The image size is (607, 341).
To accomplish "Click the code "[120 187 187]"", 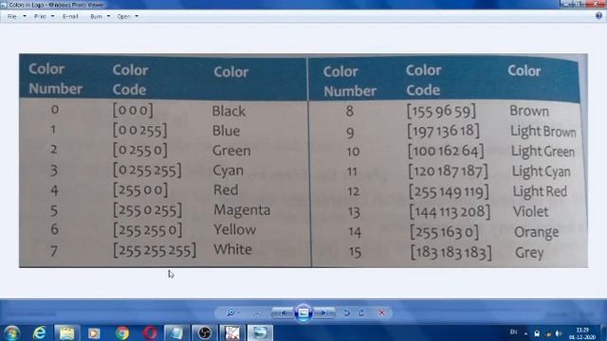I will [x=449, y=171].
